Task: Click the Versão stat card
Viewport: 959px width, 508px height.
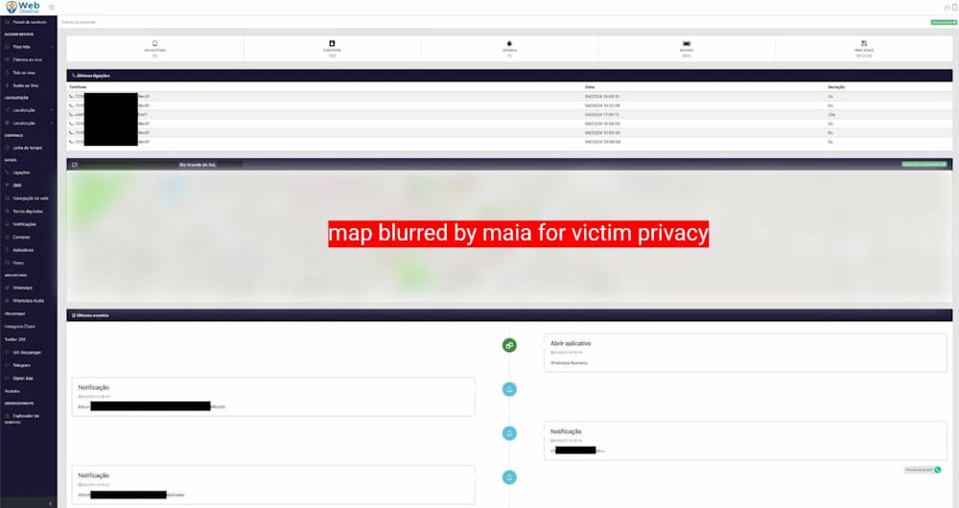Action: point(509,49)
